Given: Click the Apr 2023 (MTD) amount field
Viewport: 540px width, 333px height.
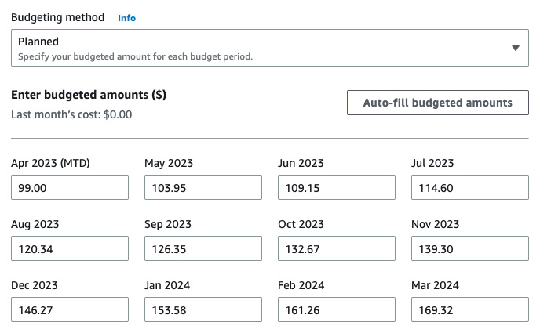Looking at the screenshot, I should click(x=70, y=187).
